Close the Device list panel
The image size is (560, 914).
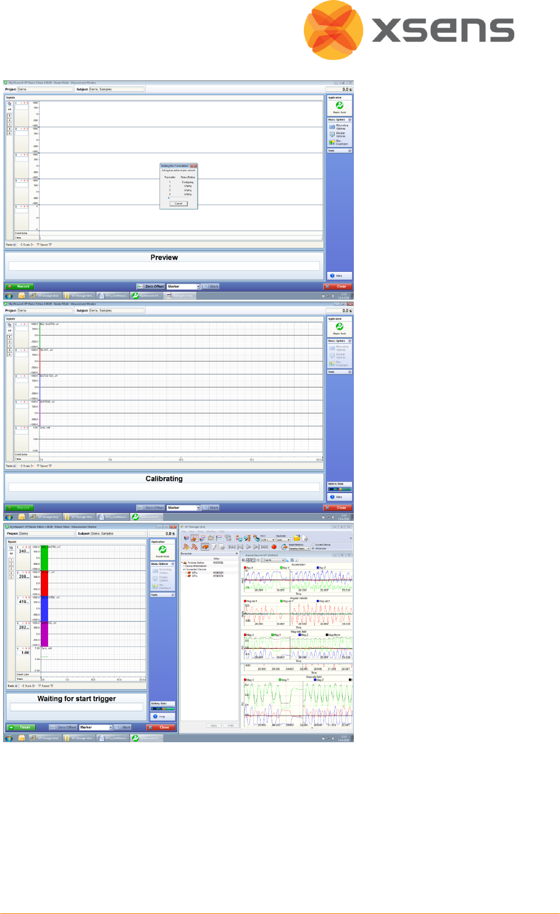[236, 554]
